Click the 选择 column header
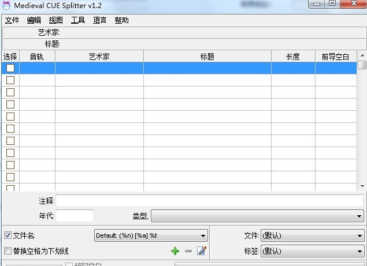 point(10,57)
